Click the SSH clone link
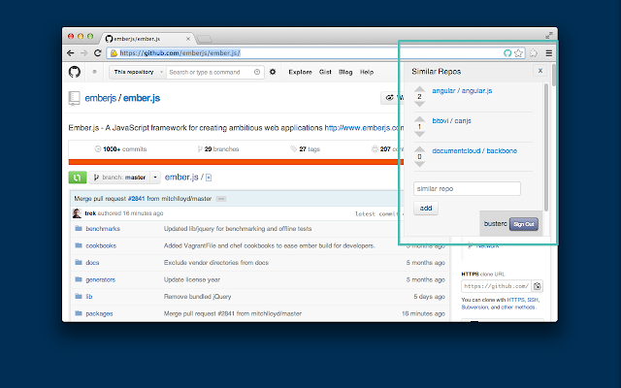621x388 pixels. [533, 300]
